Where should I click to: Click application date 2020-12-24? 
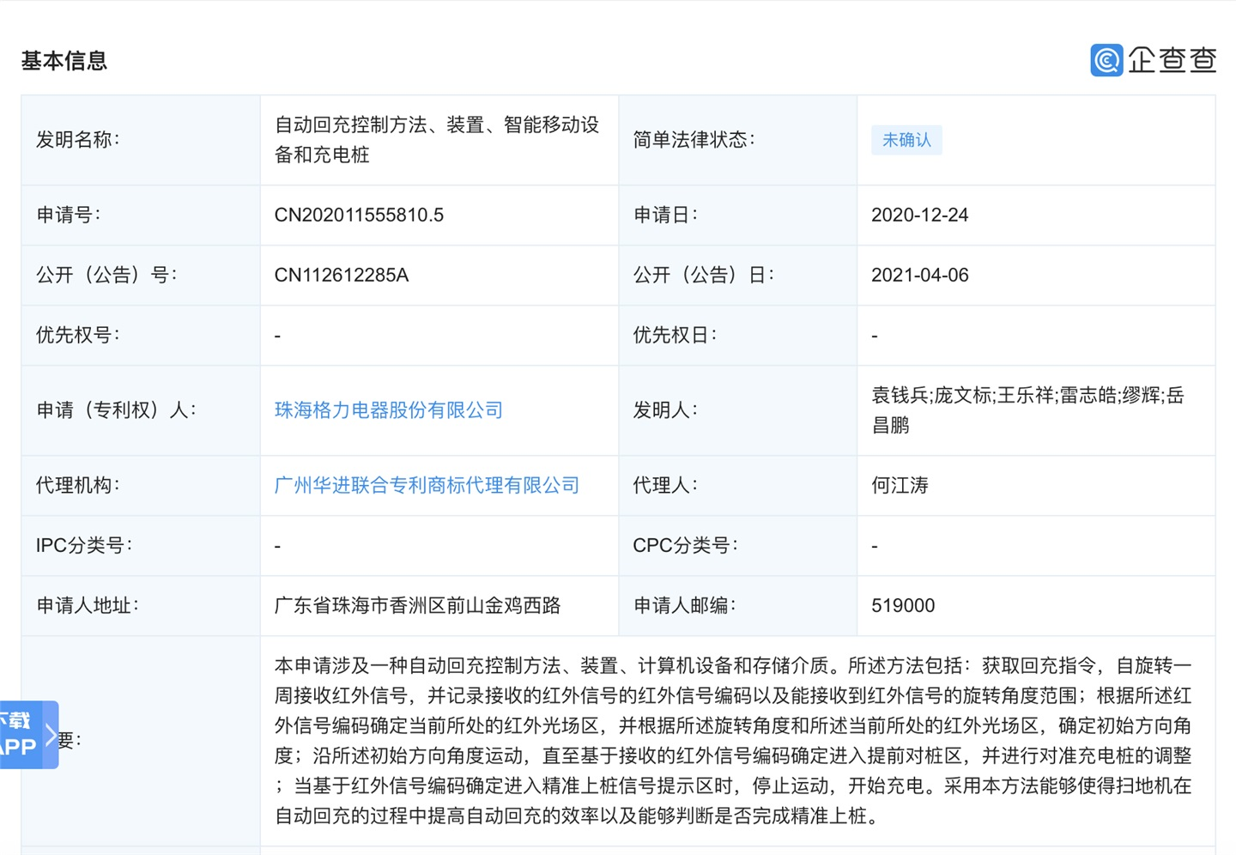(919, 215)
